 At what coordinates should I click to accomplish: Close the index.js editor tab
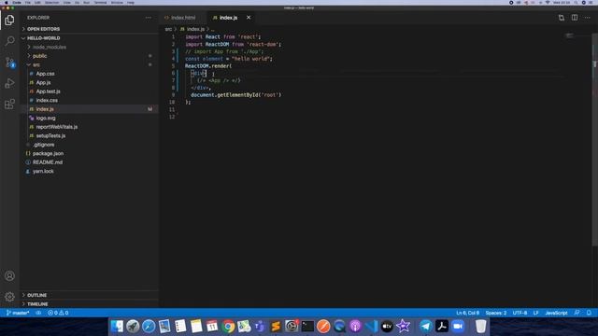249,18
